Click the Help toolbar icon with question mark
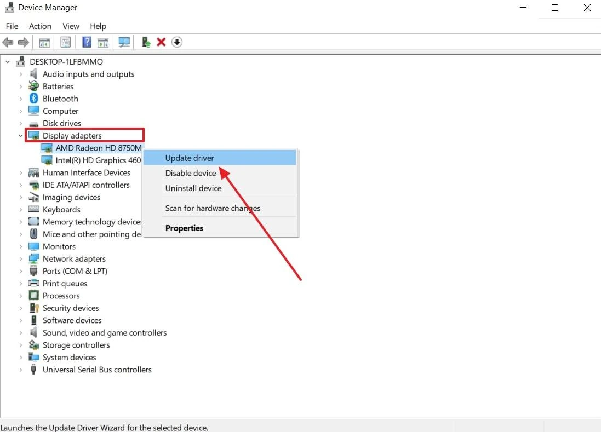Image resolution: width=601 pixels, height=432 pixels. [x=87, y=42]
